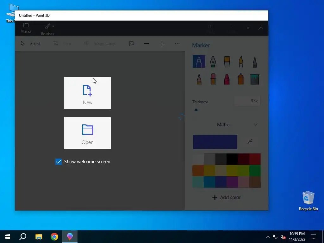The width and height of the screenshot is (324, 243).
Task: Show hidden system tray icons
Action: coord(268,237)
